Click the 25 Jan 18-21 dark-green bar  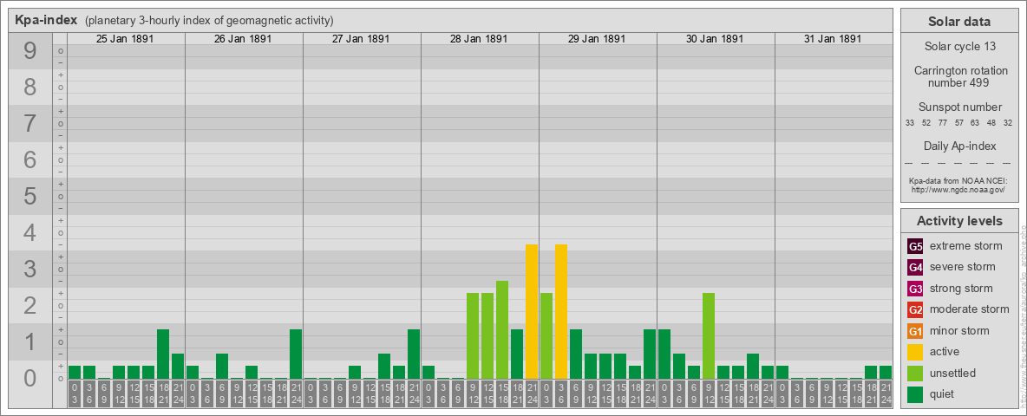pyautogui.click(x=163, y=354)
